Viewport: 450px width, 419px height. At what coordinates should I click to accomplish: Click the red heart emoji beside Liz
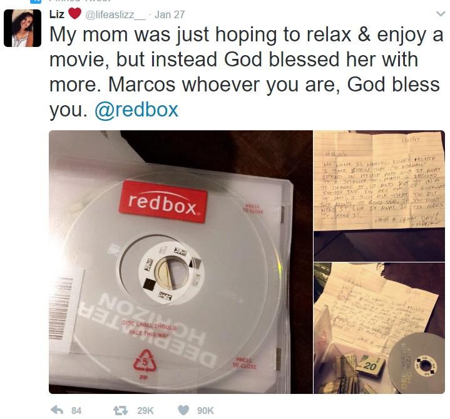[75, 14]
